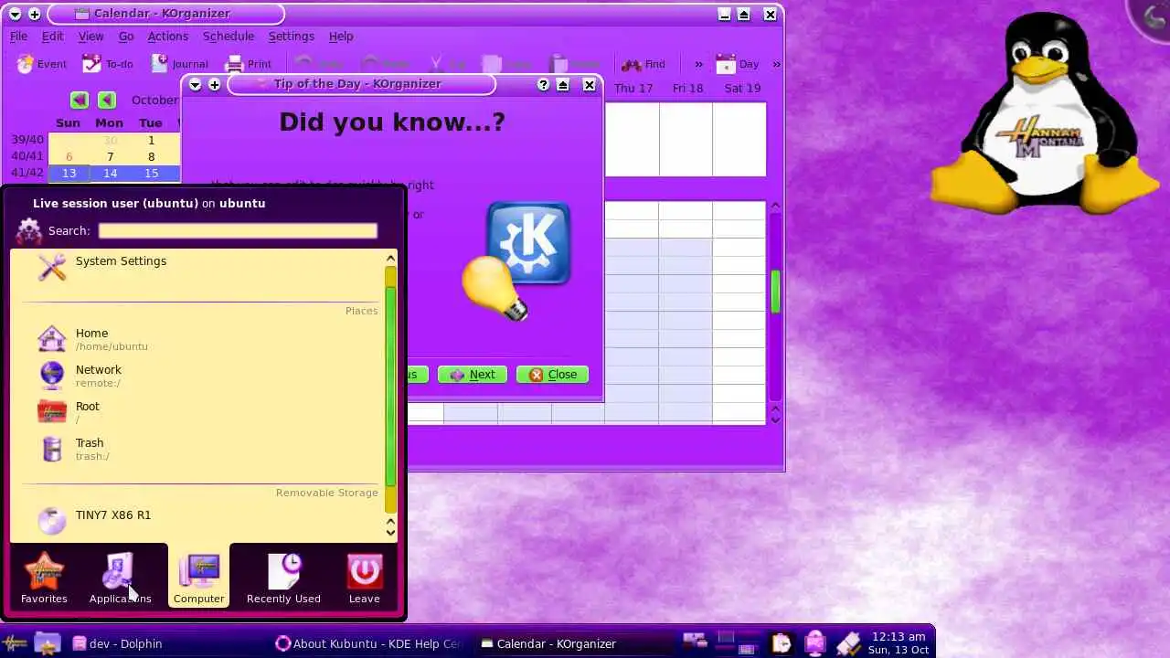Expand toolbar overflow chevron after Find
Screen dimensions: 1170x658
698,64
